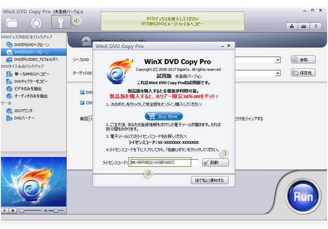This screenshot has height=229, width=328.
Task: Click the DVD burner icon
Action: pyautogui.click(x=9, y=118)
